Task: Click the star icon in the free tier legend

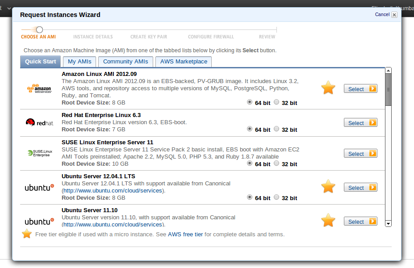Action: [27, 234]
